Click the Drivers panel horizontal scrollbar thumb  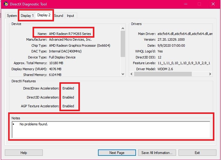pyautogui.click(x=163, y=74)
